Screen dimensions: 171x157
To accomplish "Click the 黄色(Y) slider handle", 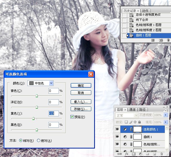I will coord(33,118).
